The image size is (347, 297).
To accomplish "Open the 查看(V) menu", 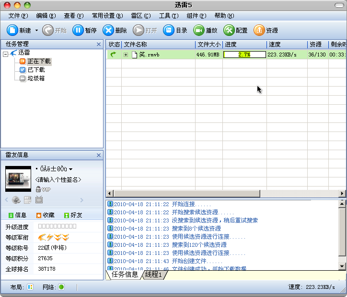I will click(x=74, y=16).
